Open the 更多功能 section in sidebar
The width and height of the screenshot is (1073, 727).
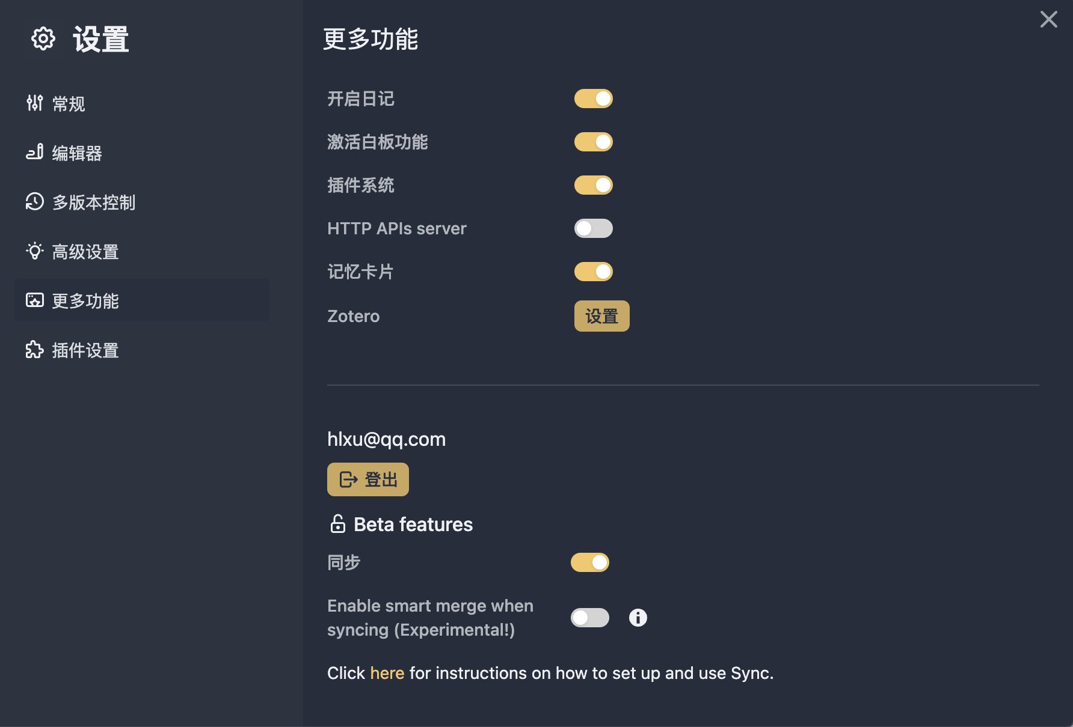(x=84, y=300)
